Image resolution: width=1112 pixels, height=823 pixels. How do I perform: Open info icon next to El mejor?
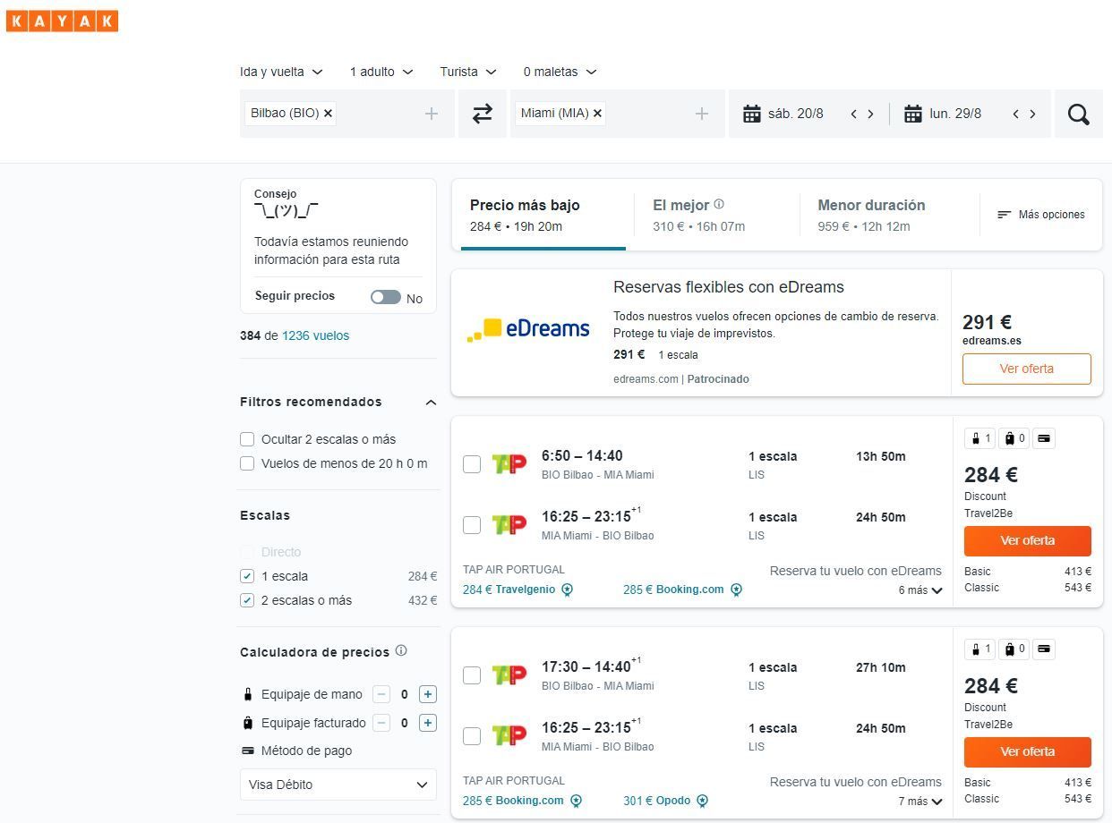point(719,204)
